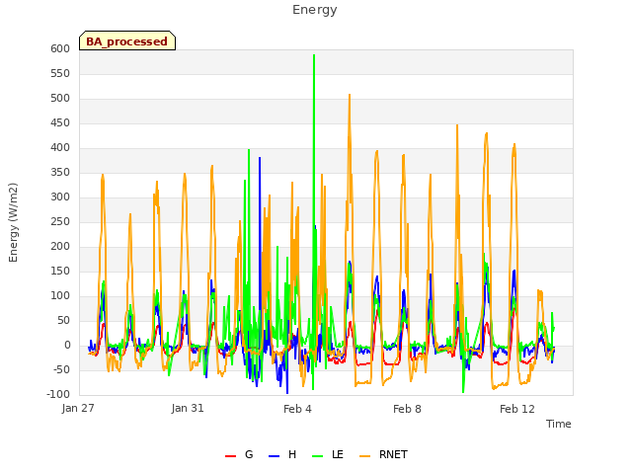Click the red G legend color marker
632x474 pixels.
pyautogui.click(x=230, y=456)
